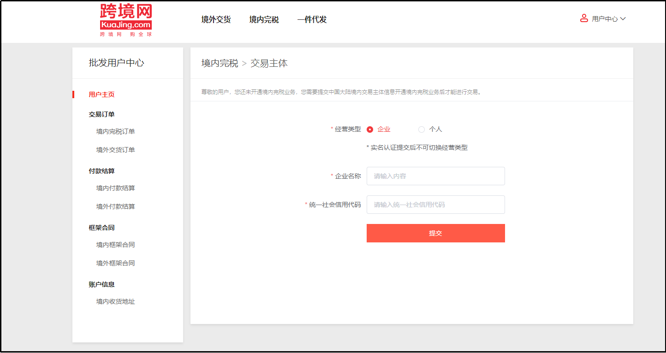Click the user profile icon
The width and height of the screenshot is (666, 353).
coord(584,18)
